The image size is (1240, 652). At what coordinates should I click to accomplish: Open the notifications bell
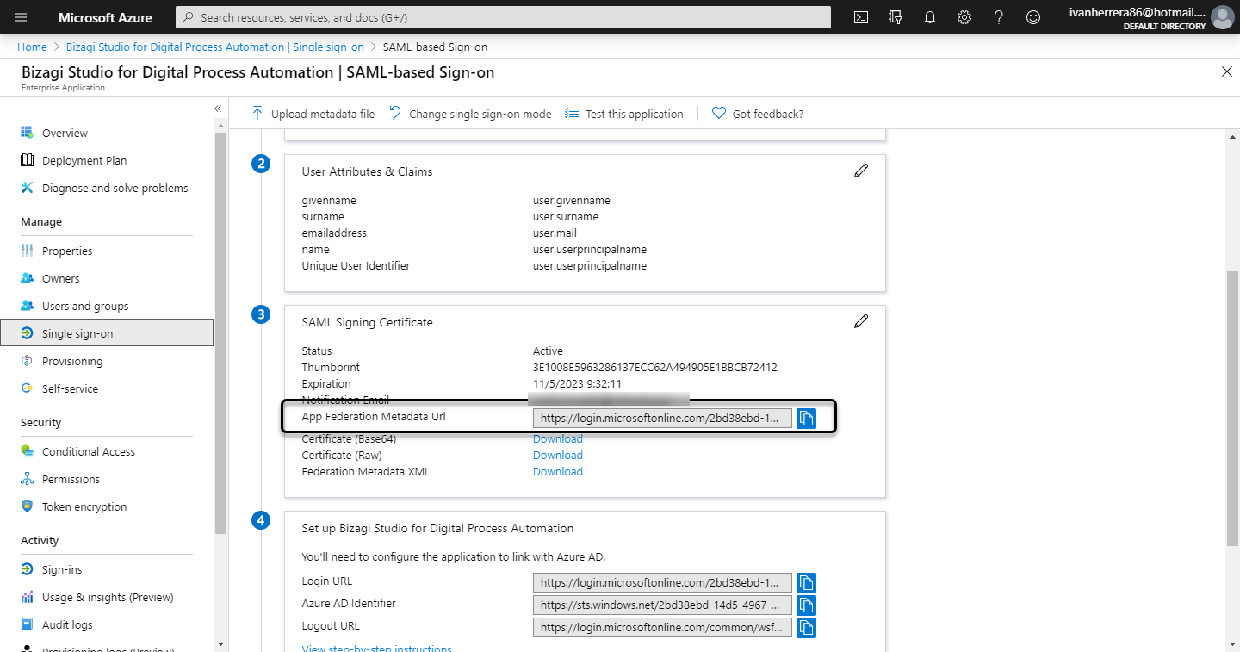[x=930, y=17]
